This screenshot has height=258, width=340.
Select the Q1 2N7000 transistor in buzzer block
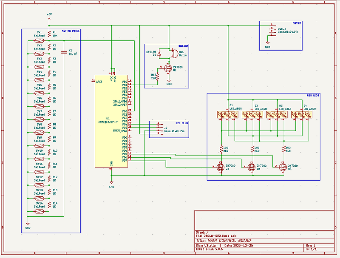click(x=168, y=68)
